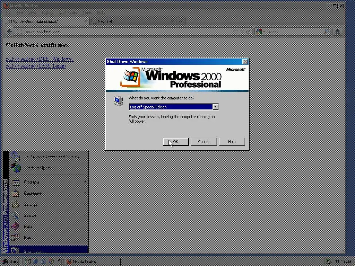Click Firefox back arrow button
This screenshot has height=266, width=355.
9,32
